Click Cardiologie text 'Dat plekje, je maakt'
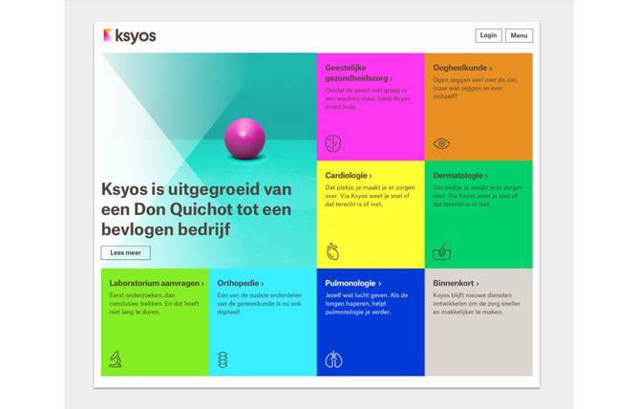638x409 pixels. point(354,187)
